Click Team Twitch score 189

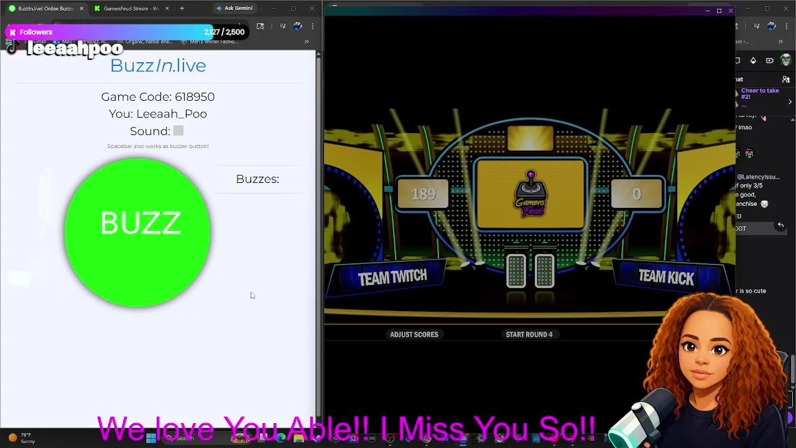click(423, 194)
